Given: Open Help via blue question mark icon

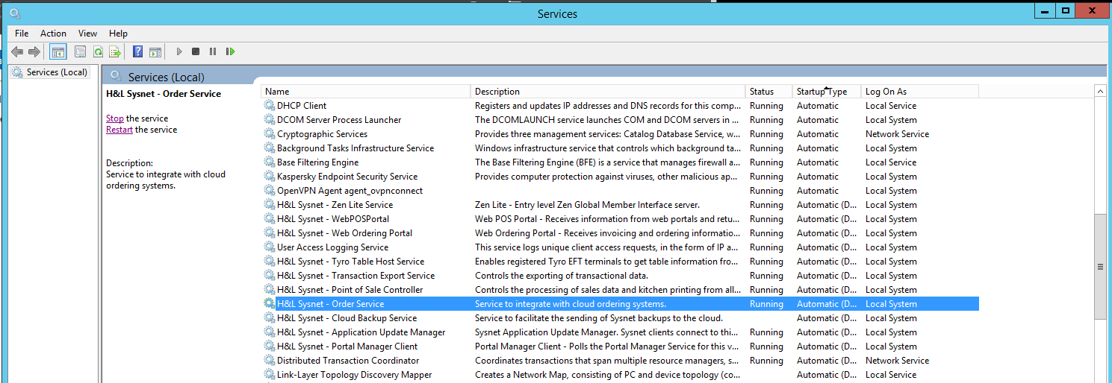Looking at the screenshot, I should [137, 51].
